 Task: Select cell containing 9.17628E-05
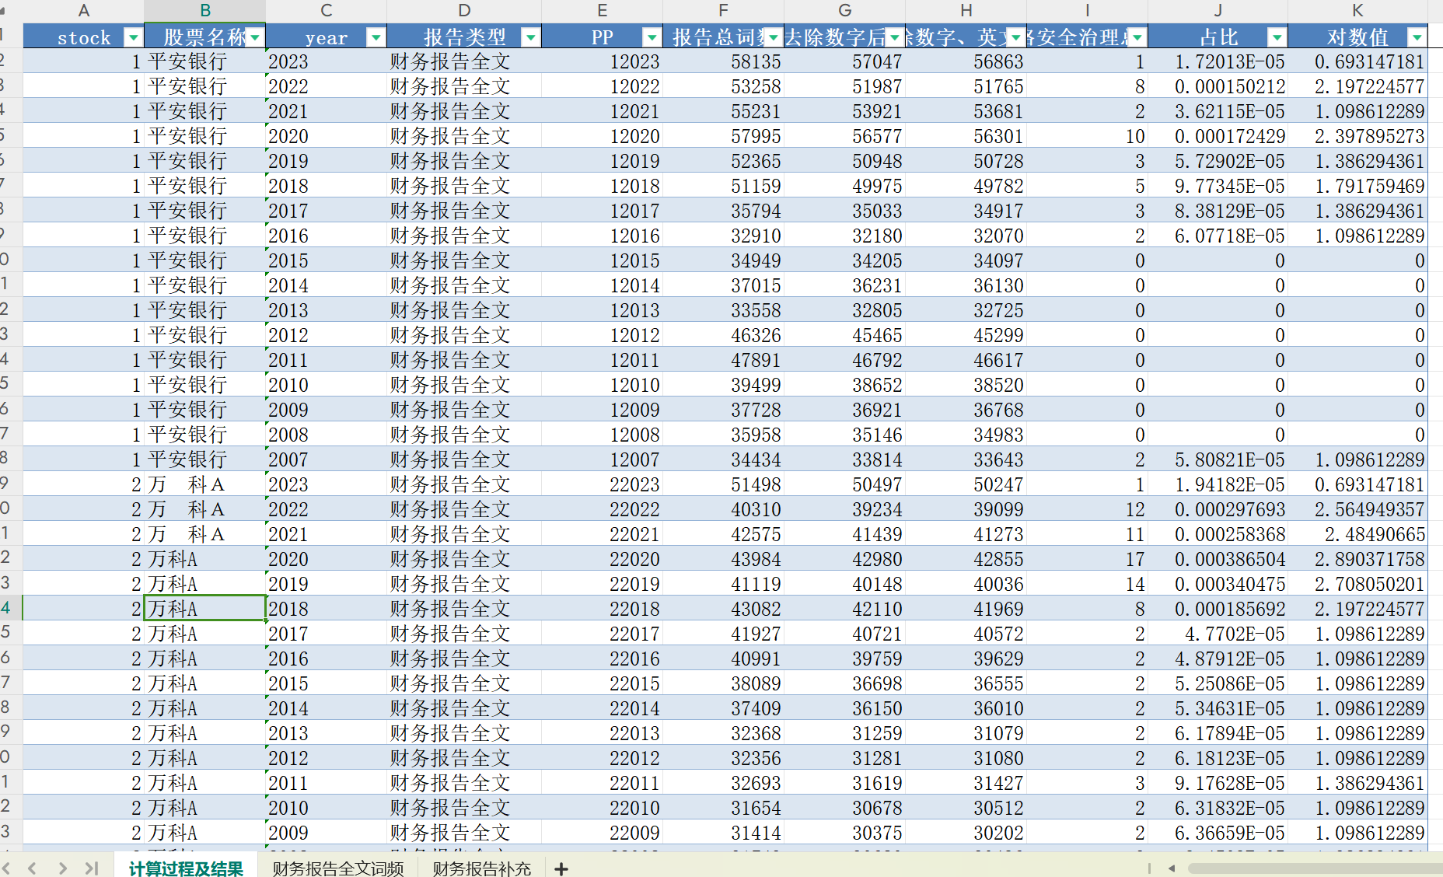1218,783
